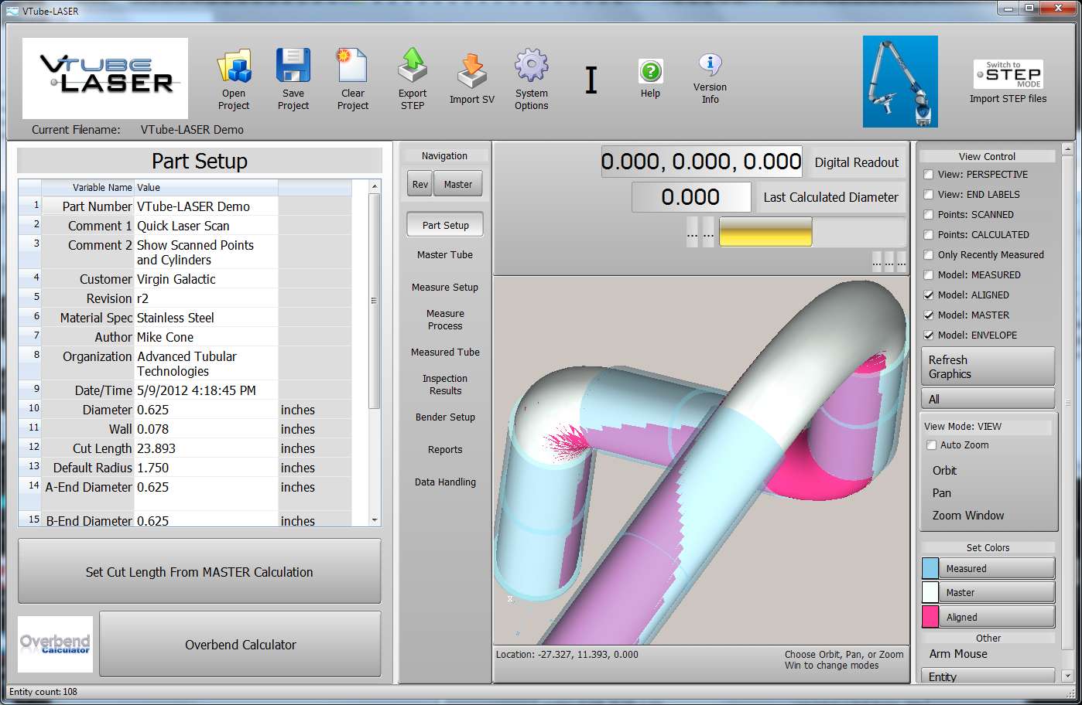The width and height of the screenshot is (1082, 705).
Task: Click Set Cut Length From MASTER Calculation
Action: coord(199,572)
